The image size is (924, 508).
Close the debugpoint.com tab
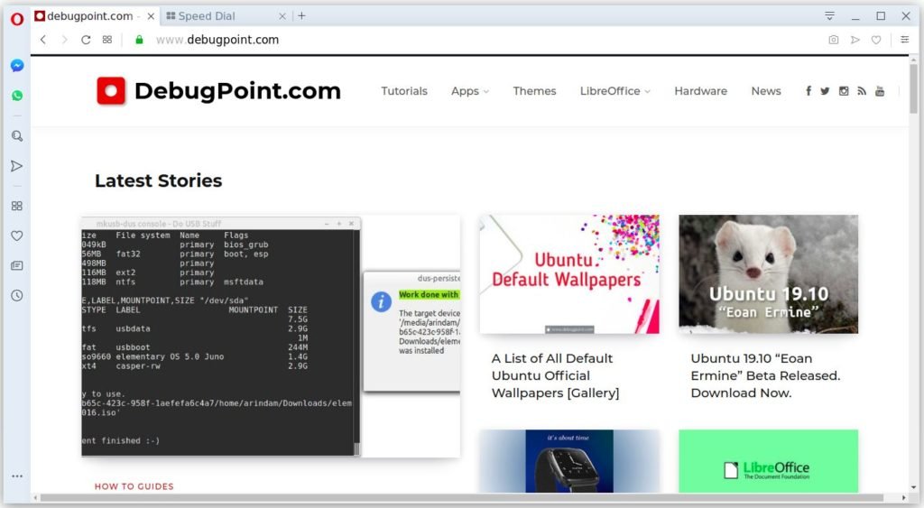(x=151, y=16)
